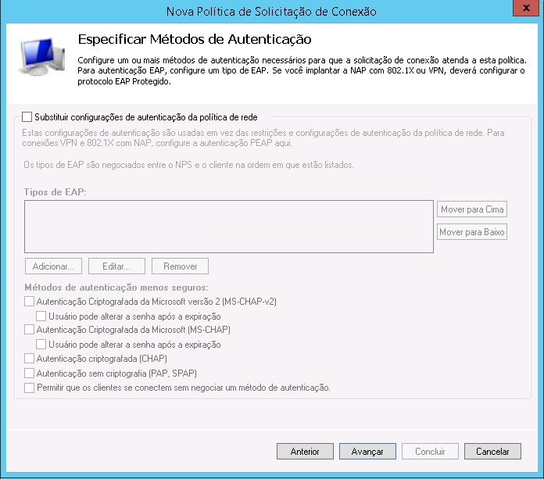Screen dimensions: 544x479
Task: Check Autenticação sem criptografia (PAP, SPAP)
Action: 29,373
